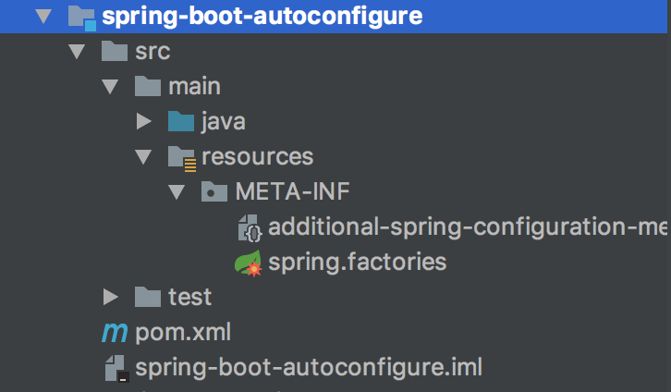
Task: Click the main folder icon
Action: coord(148,86)
